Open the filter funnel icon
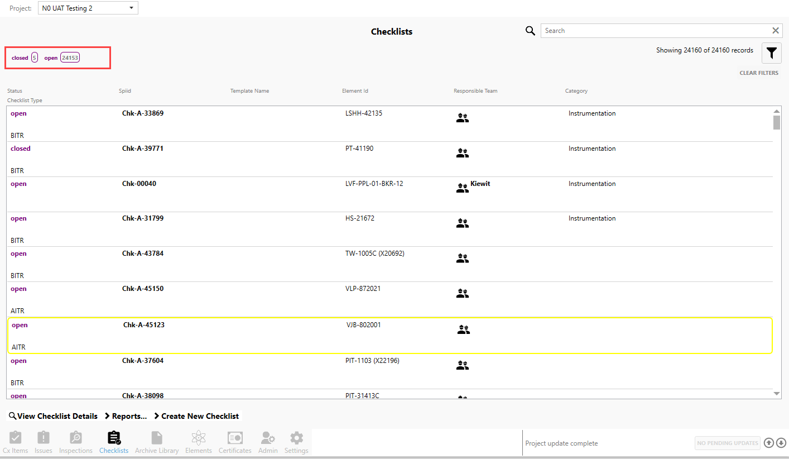The height and width of the screenshot is (459, 789). [771, 53]
